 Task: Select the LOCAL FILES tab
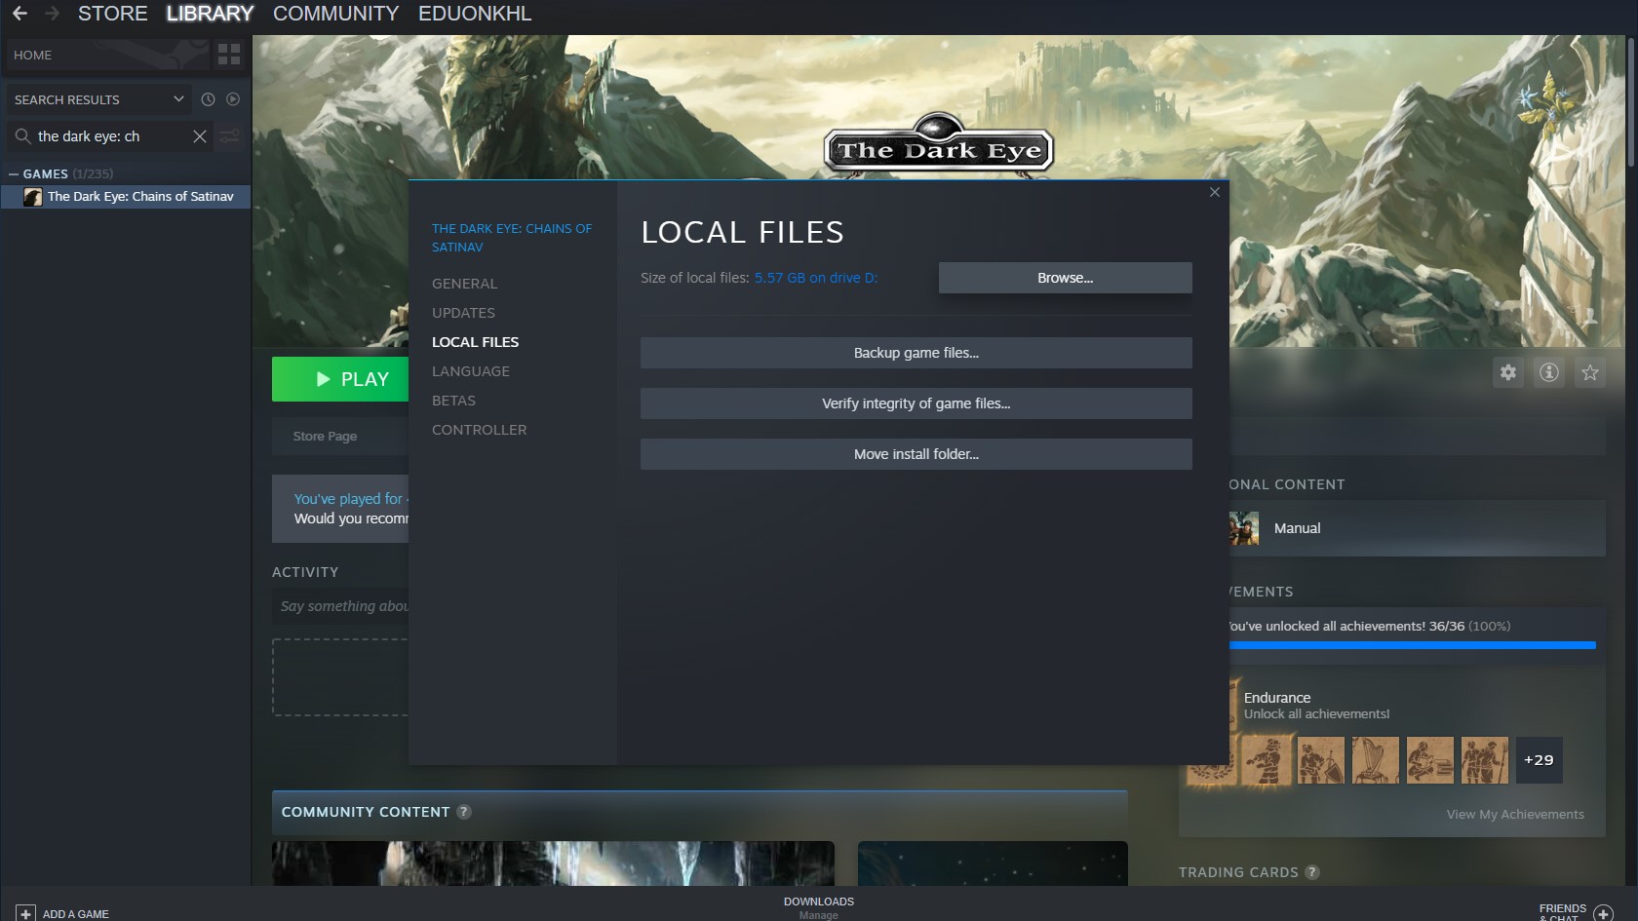(476, 342)
